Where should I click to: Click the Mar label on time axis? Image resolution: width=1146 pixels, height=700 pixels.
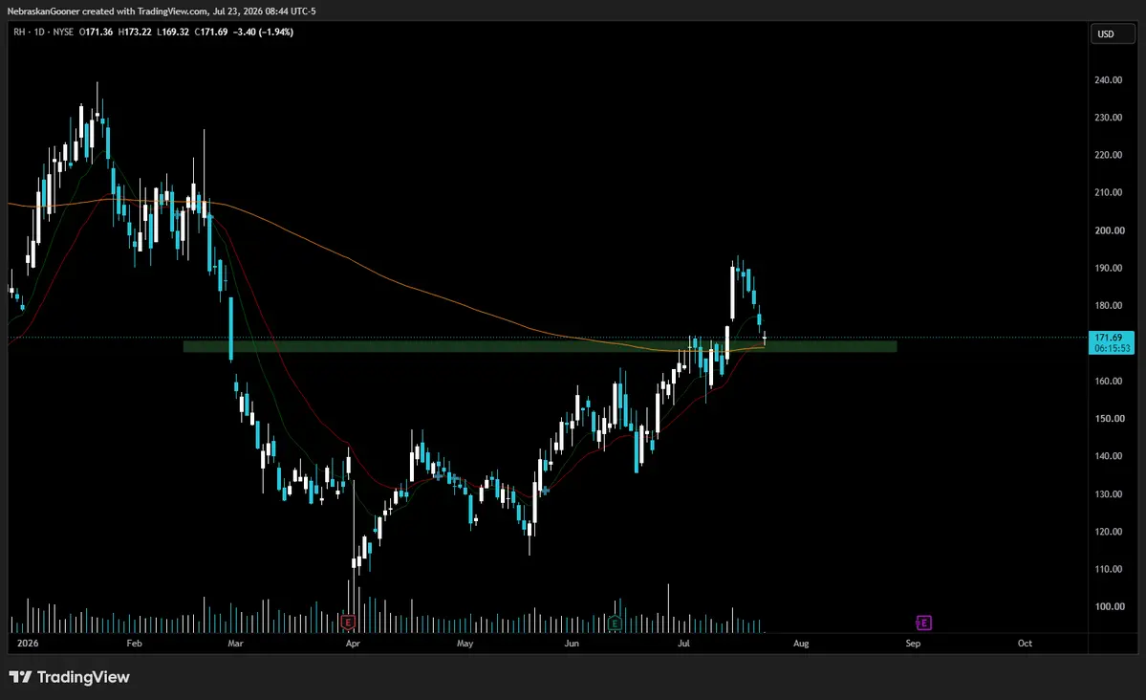[x=235, y=644]
